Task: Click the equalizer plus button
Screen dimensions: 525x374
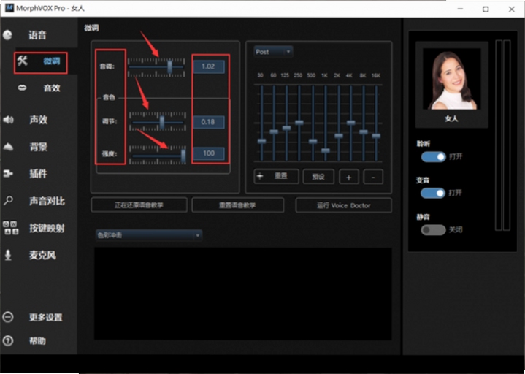Action: pyautogui.click(x=349, y=177)
